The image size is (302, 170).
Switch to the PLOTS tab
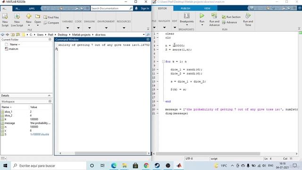[x=18, y=8]
